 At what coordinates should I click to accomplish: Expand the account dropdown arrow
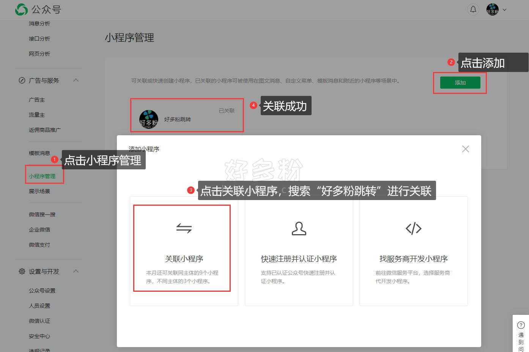(x=504, y=10)
